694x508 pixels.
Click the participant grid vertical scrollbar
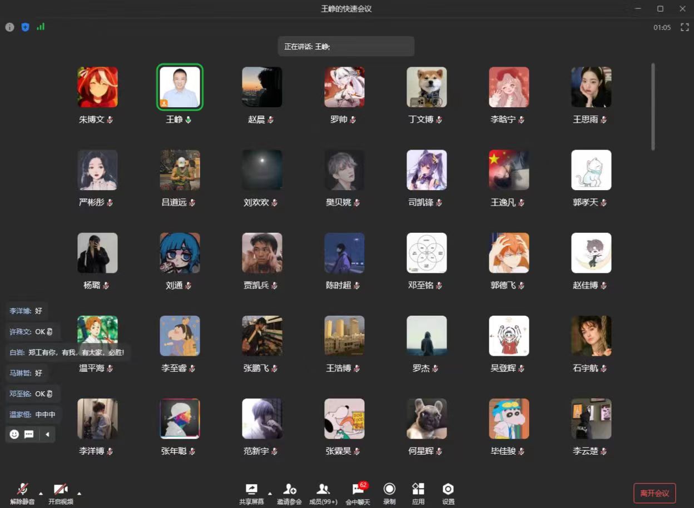pyautogui.click(x=653, y=107)
